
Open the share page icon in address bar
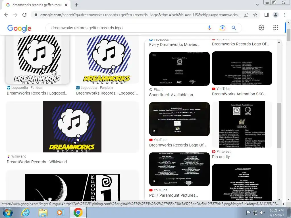point(246,15)
